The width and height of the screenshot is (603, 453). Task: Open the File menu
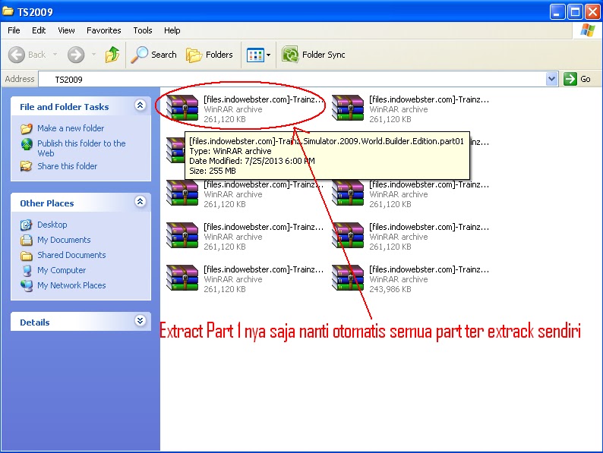(14, 30)
